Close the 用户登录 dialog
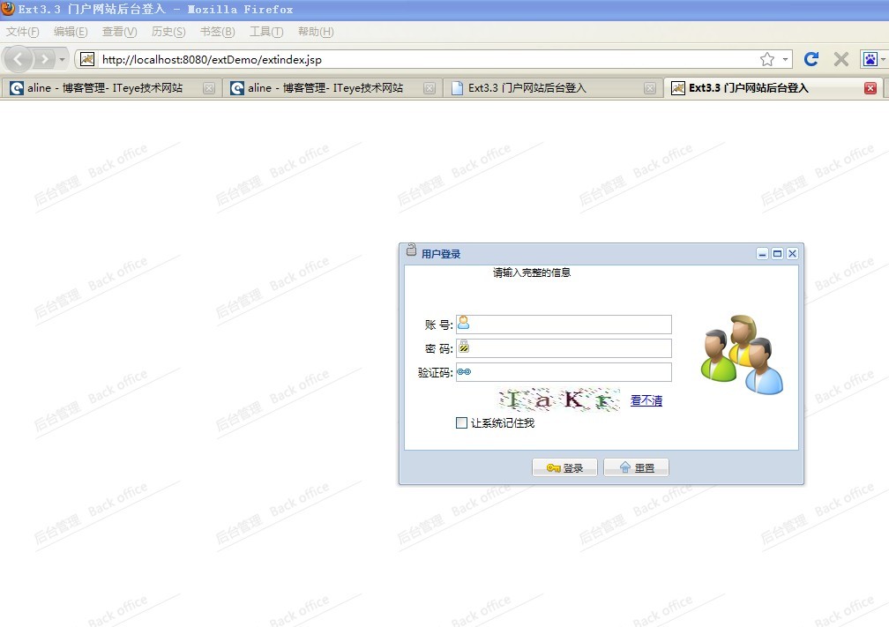This screenshot has width=889, height=627. [x=792, y=253]
